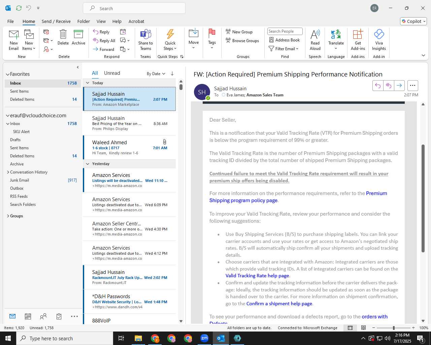431x345 pixels.
Task: Click forward arrow icon in reading pane
Action: click(399, 86)
